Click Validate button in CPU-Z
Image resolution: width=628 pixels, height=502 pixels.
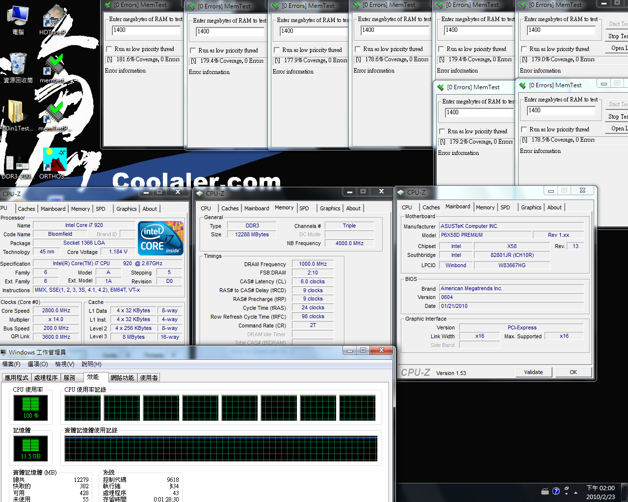coord(533,372)
